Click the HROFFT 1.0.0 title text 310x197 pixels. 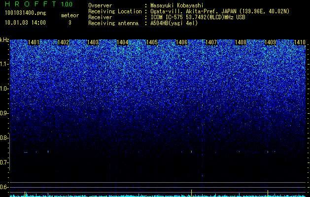coord(39,4)
